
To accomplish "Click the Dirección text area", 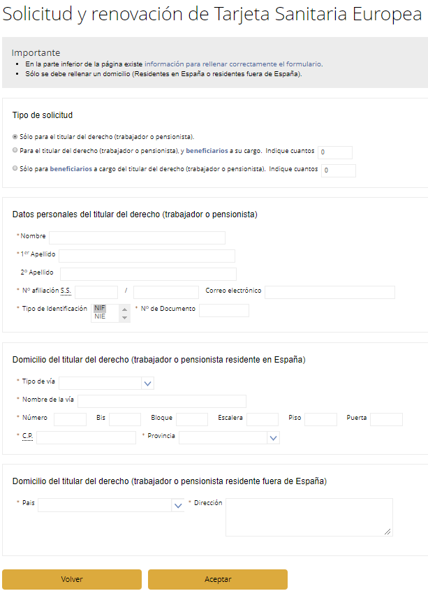I will [x=309, y=517].
